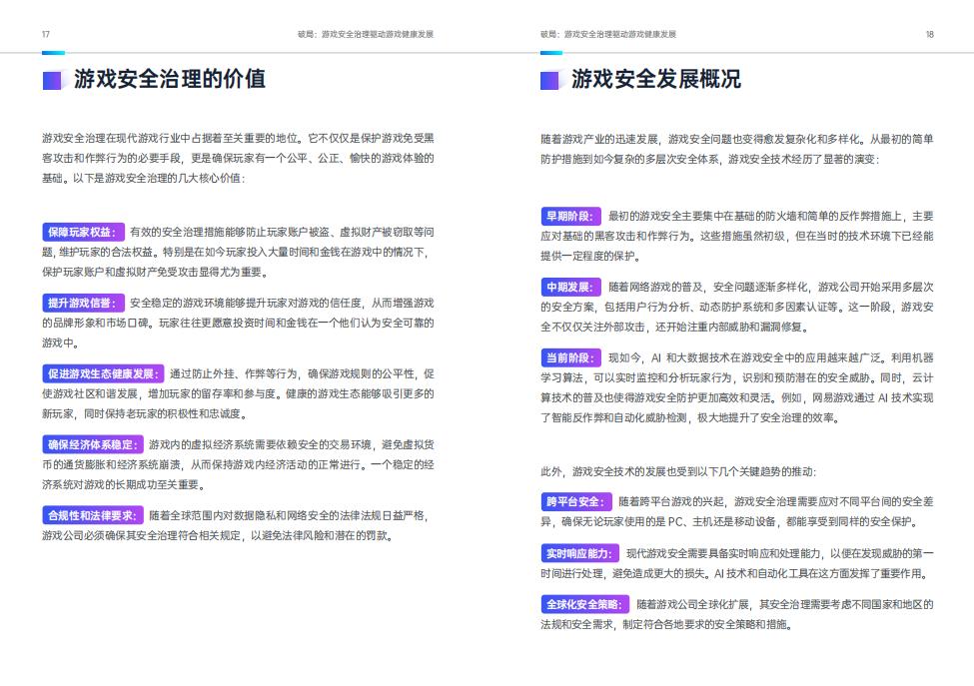Select the 中期发展 label
The height and width of the screenshot is (686, 974).
[570, 287]
